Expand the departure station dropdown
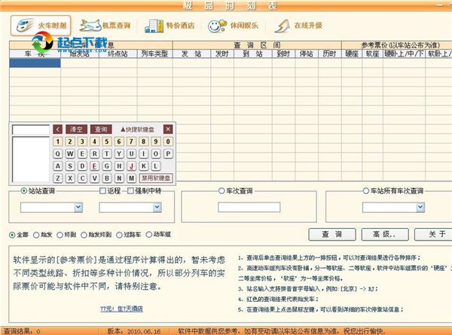 78,206
